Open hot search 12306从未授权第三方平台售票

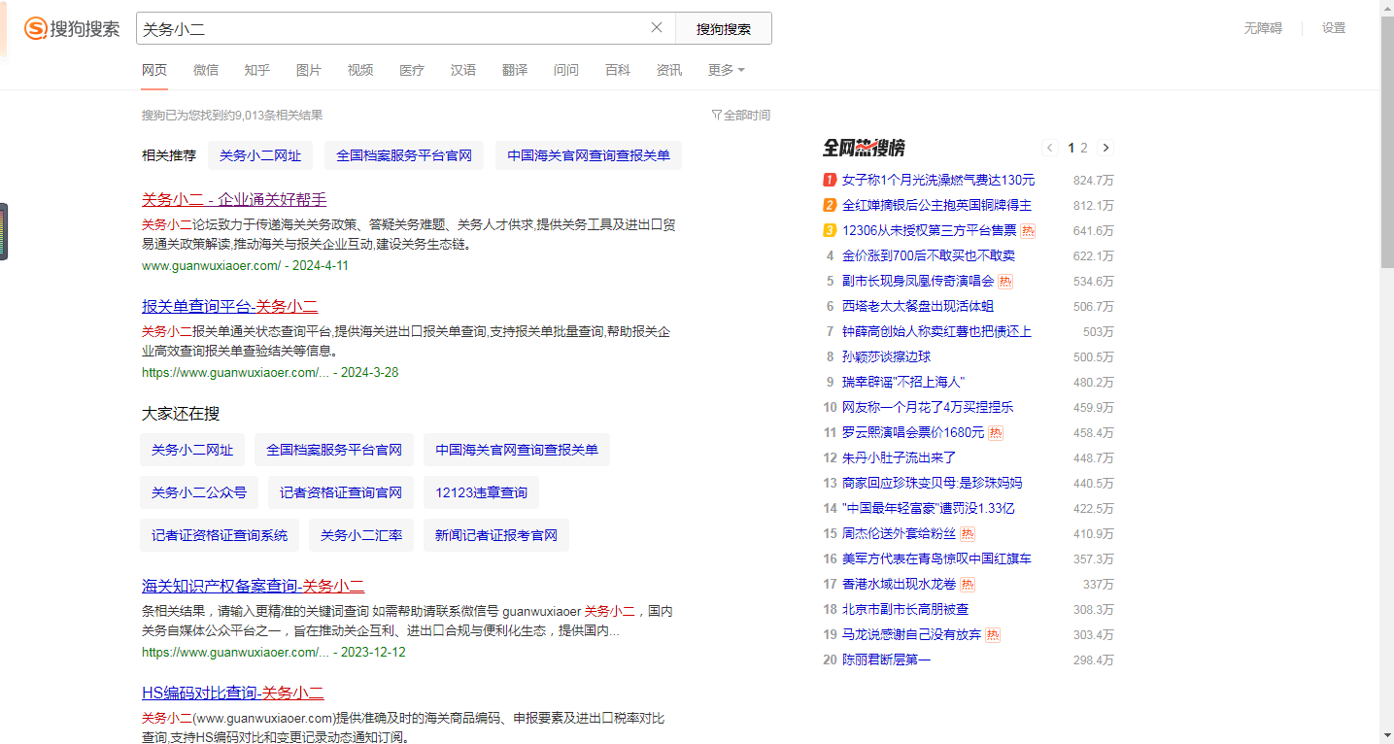point(929,230)
